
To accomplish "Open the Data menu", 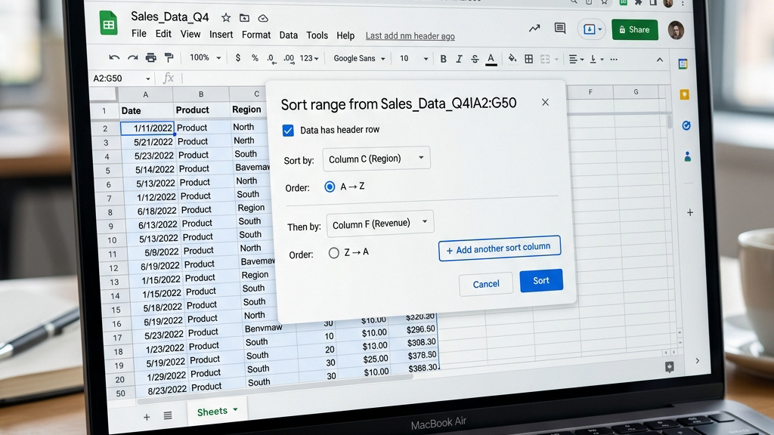I will (x=288, y=35).
